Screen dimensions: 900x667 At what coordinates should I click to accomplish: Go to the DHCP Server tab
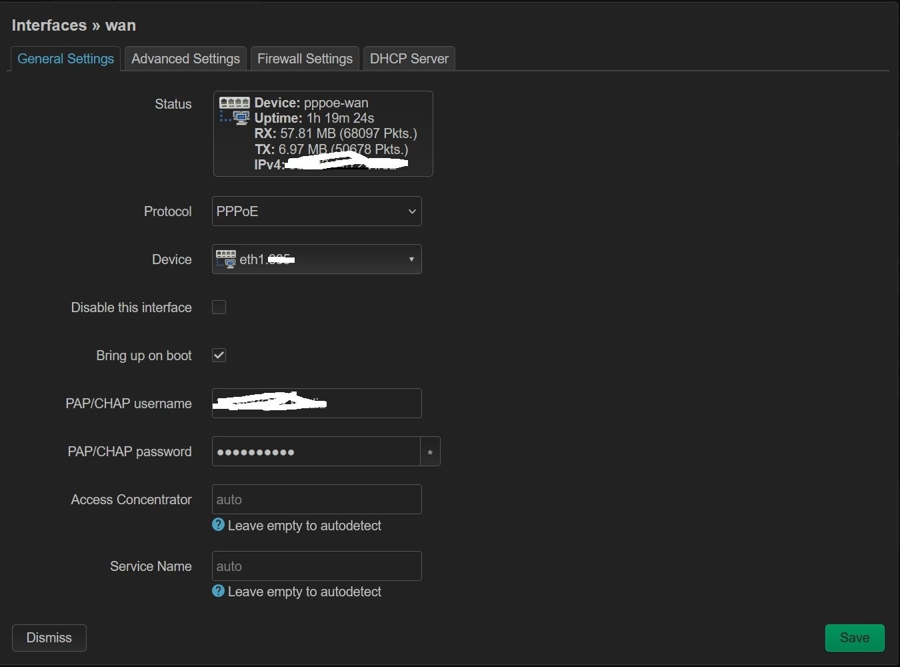click(409, 59)
